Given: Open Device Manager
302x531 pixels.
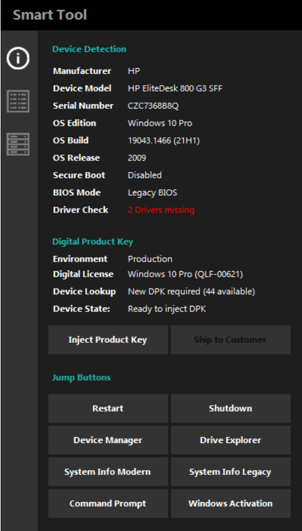Looking at the screenshot, I should click(x=108, y=440).
